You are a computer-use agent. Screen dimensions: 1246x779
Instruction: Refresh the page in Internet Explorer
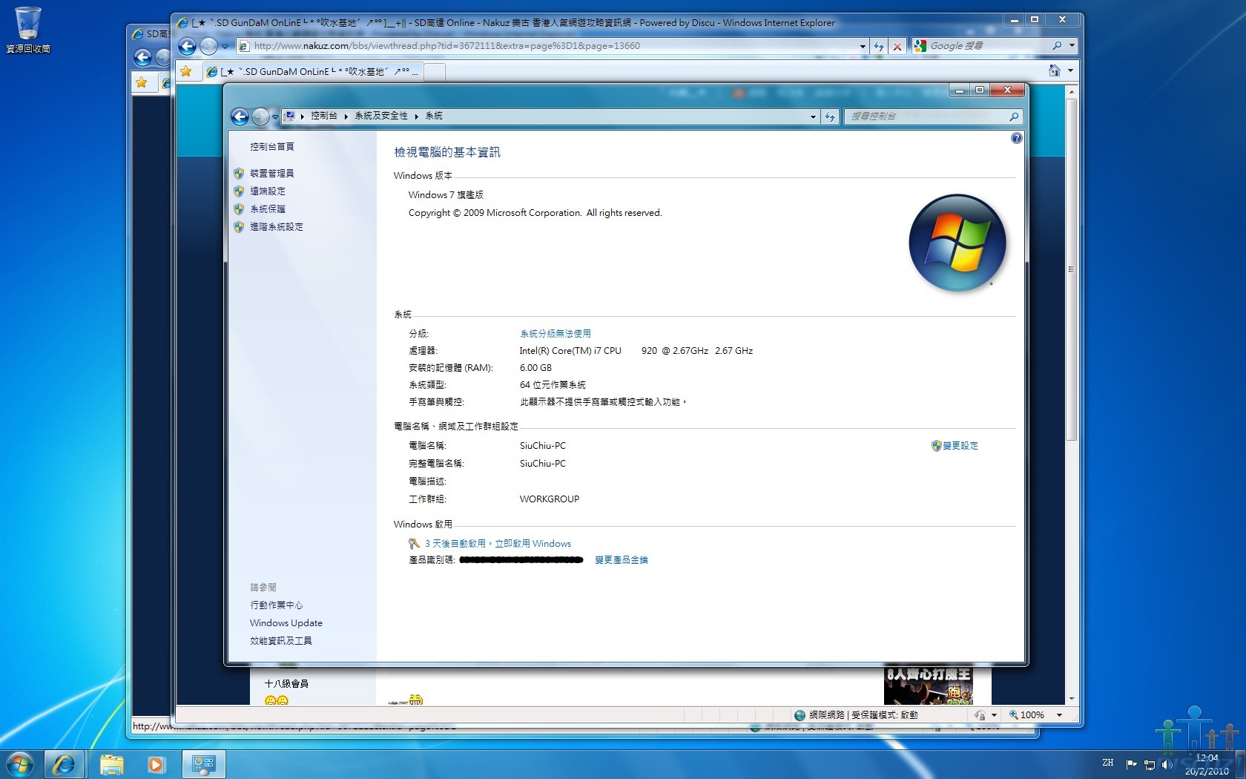(879, 46)
